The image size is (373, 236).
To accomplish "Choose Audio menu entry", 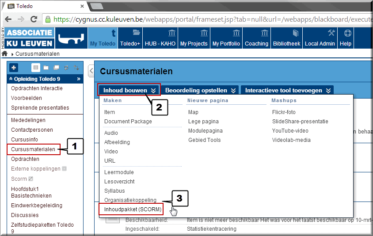I will pos(111,133).
